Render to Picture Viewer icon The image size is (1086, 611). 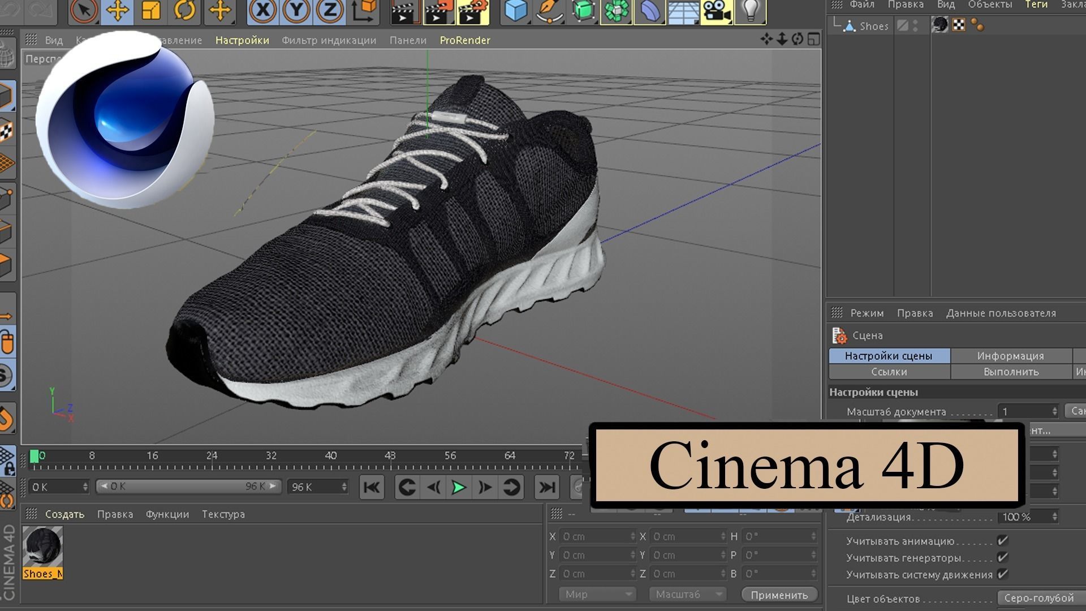click(439, 11)
